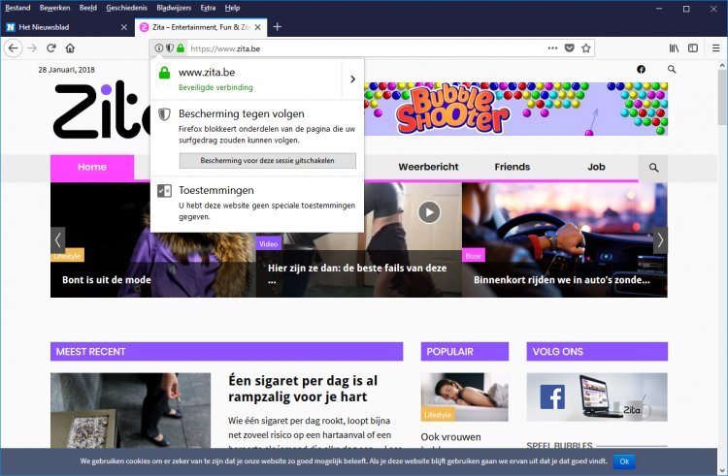Screen dimensions: 728x476
Task: Play the video in the carousel
Action: [x=429, y=212]
